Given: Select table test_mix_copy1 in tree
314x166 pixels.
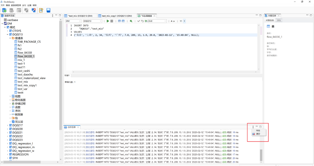Looking at the screenshot, I should coord(27,86).
